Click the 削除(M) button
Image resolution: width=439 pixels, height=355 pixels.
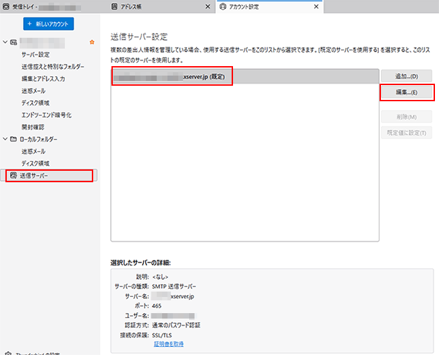(x=407, y=117)
